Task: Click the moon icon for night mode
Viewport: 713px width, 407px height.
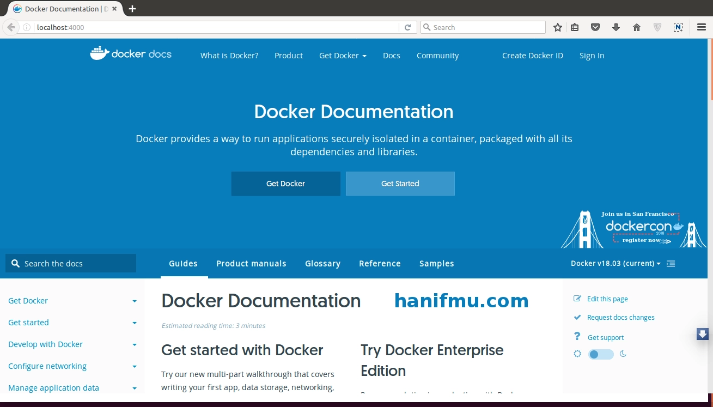Action: [x=623, y=354]
